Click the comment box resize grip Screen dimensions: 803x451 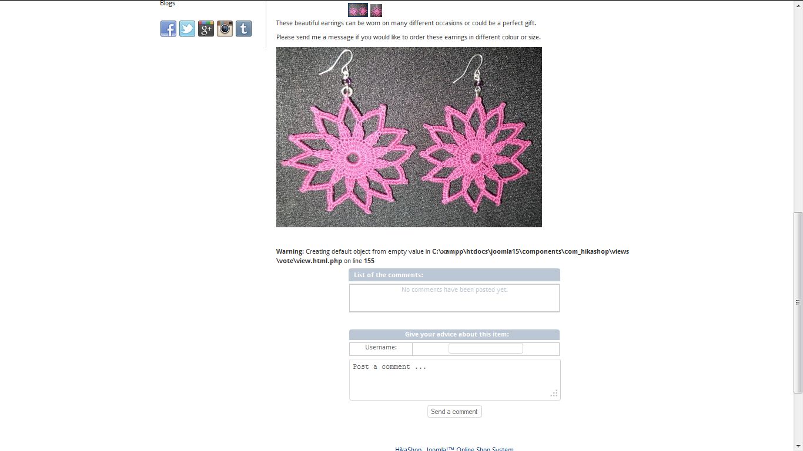[554, 393]
